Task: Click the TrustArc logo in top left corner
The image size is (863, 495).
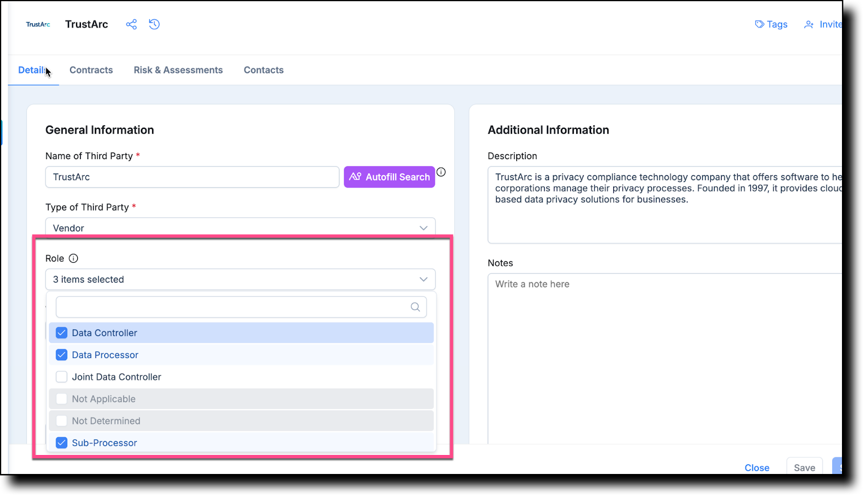Action: pyautogui.click(x=37, y=24)
